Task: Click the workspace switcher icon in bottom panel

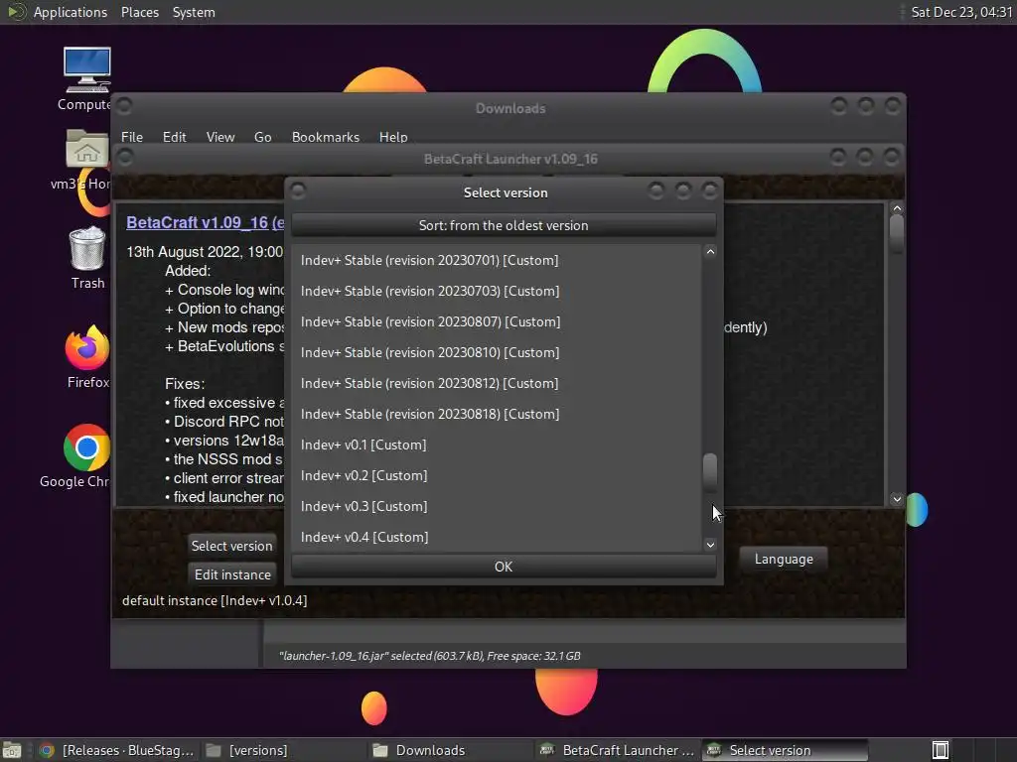Action: pyautogui.click(x=940, y=750)
